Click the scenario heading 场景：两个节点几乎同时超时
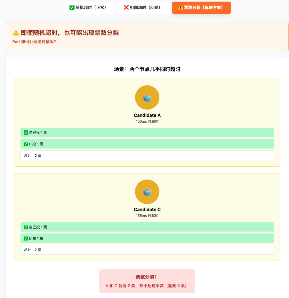This screenshot has width=289, height=298. tap(147, 69)
